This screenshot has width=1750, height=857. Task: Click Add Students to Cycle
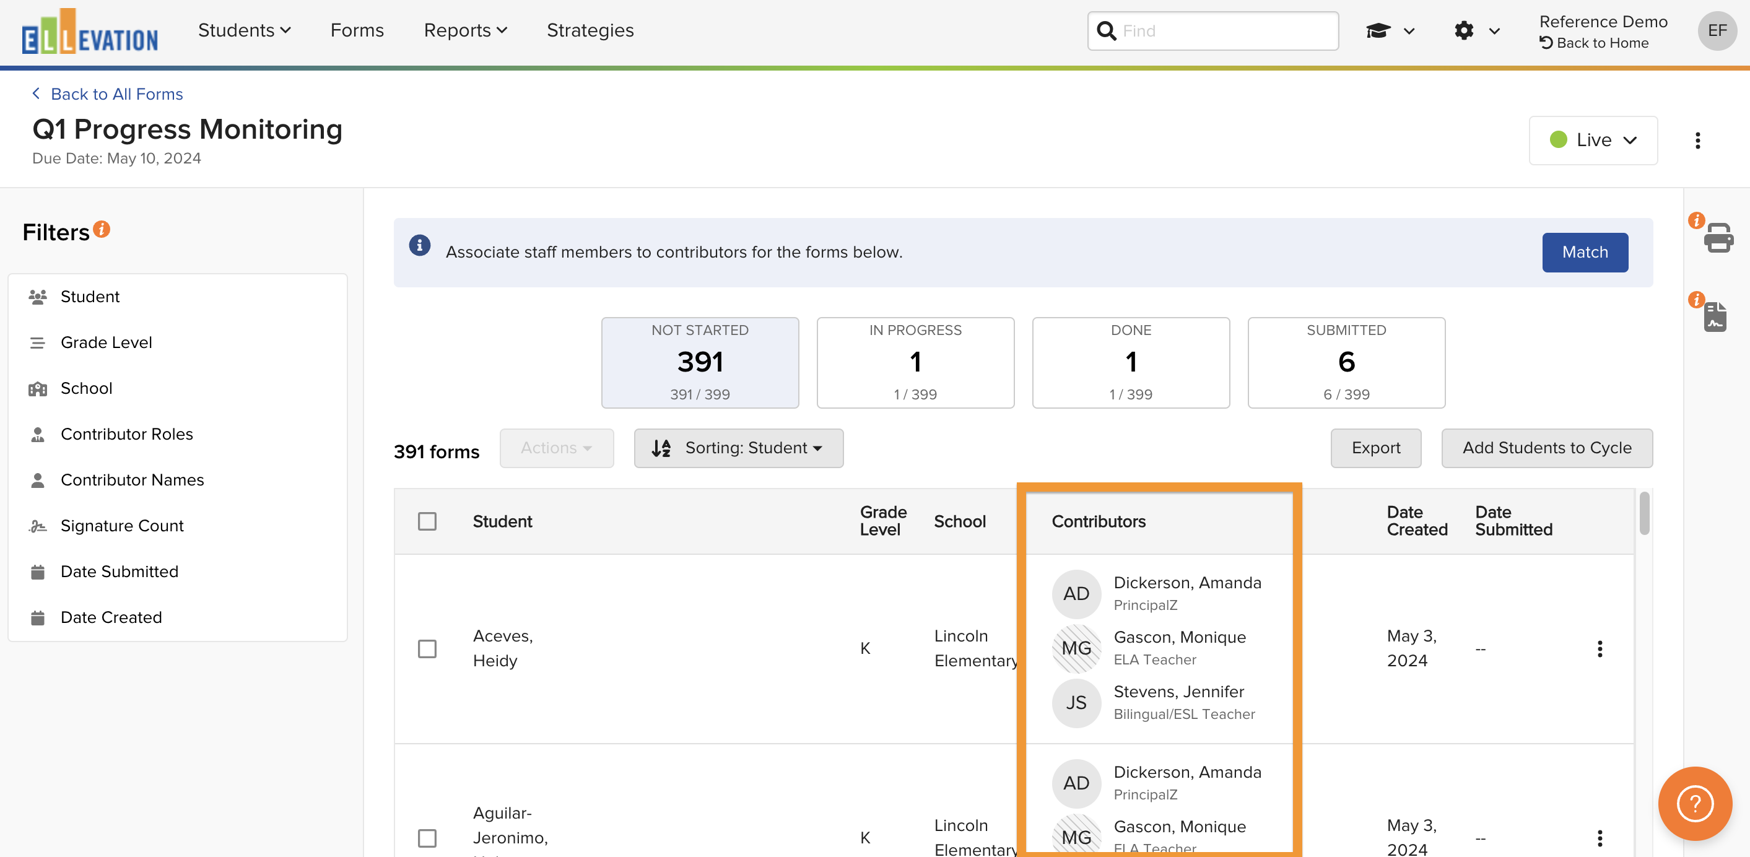[x=1547, y=448]
